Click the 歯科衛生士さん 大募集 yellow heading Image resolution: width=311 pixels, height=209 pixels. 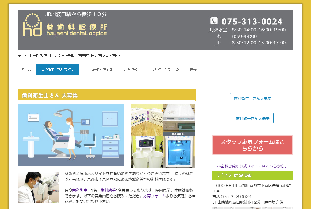[107, 95]
